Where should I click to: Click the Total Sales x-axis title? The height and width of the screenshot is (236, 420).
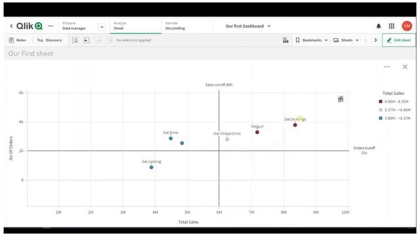coord(188,222)
